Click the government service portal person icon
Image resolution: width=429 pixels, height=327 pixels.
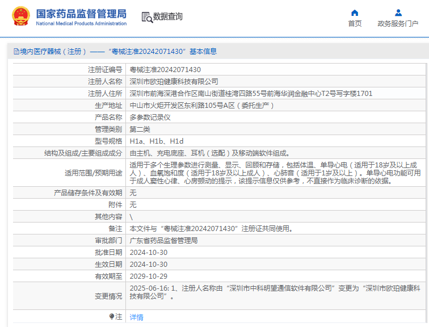coord(398,12)
